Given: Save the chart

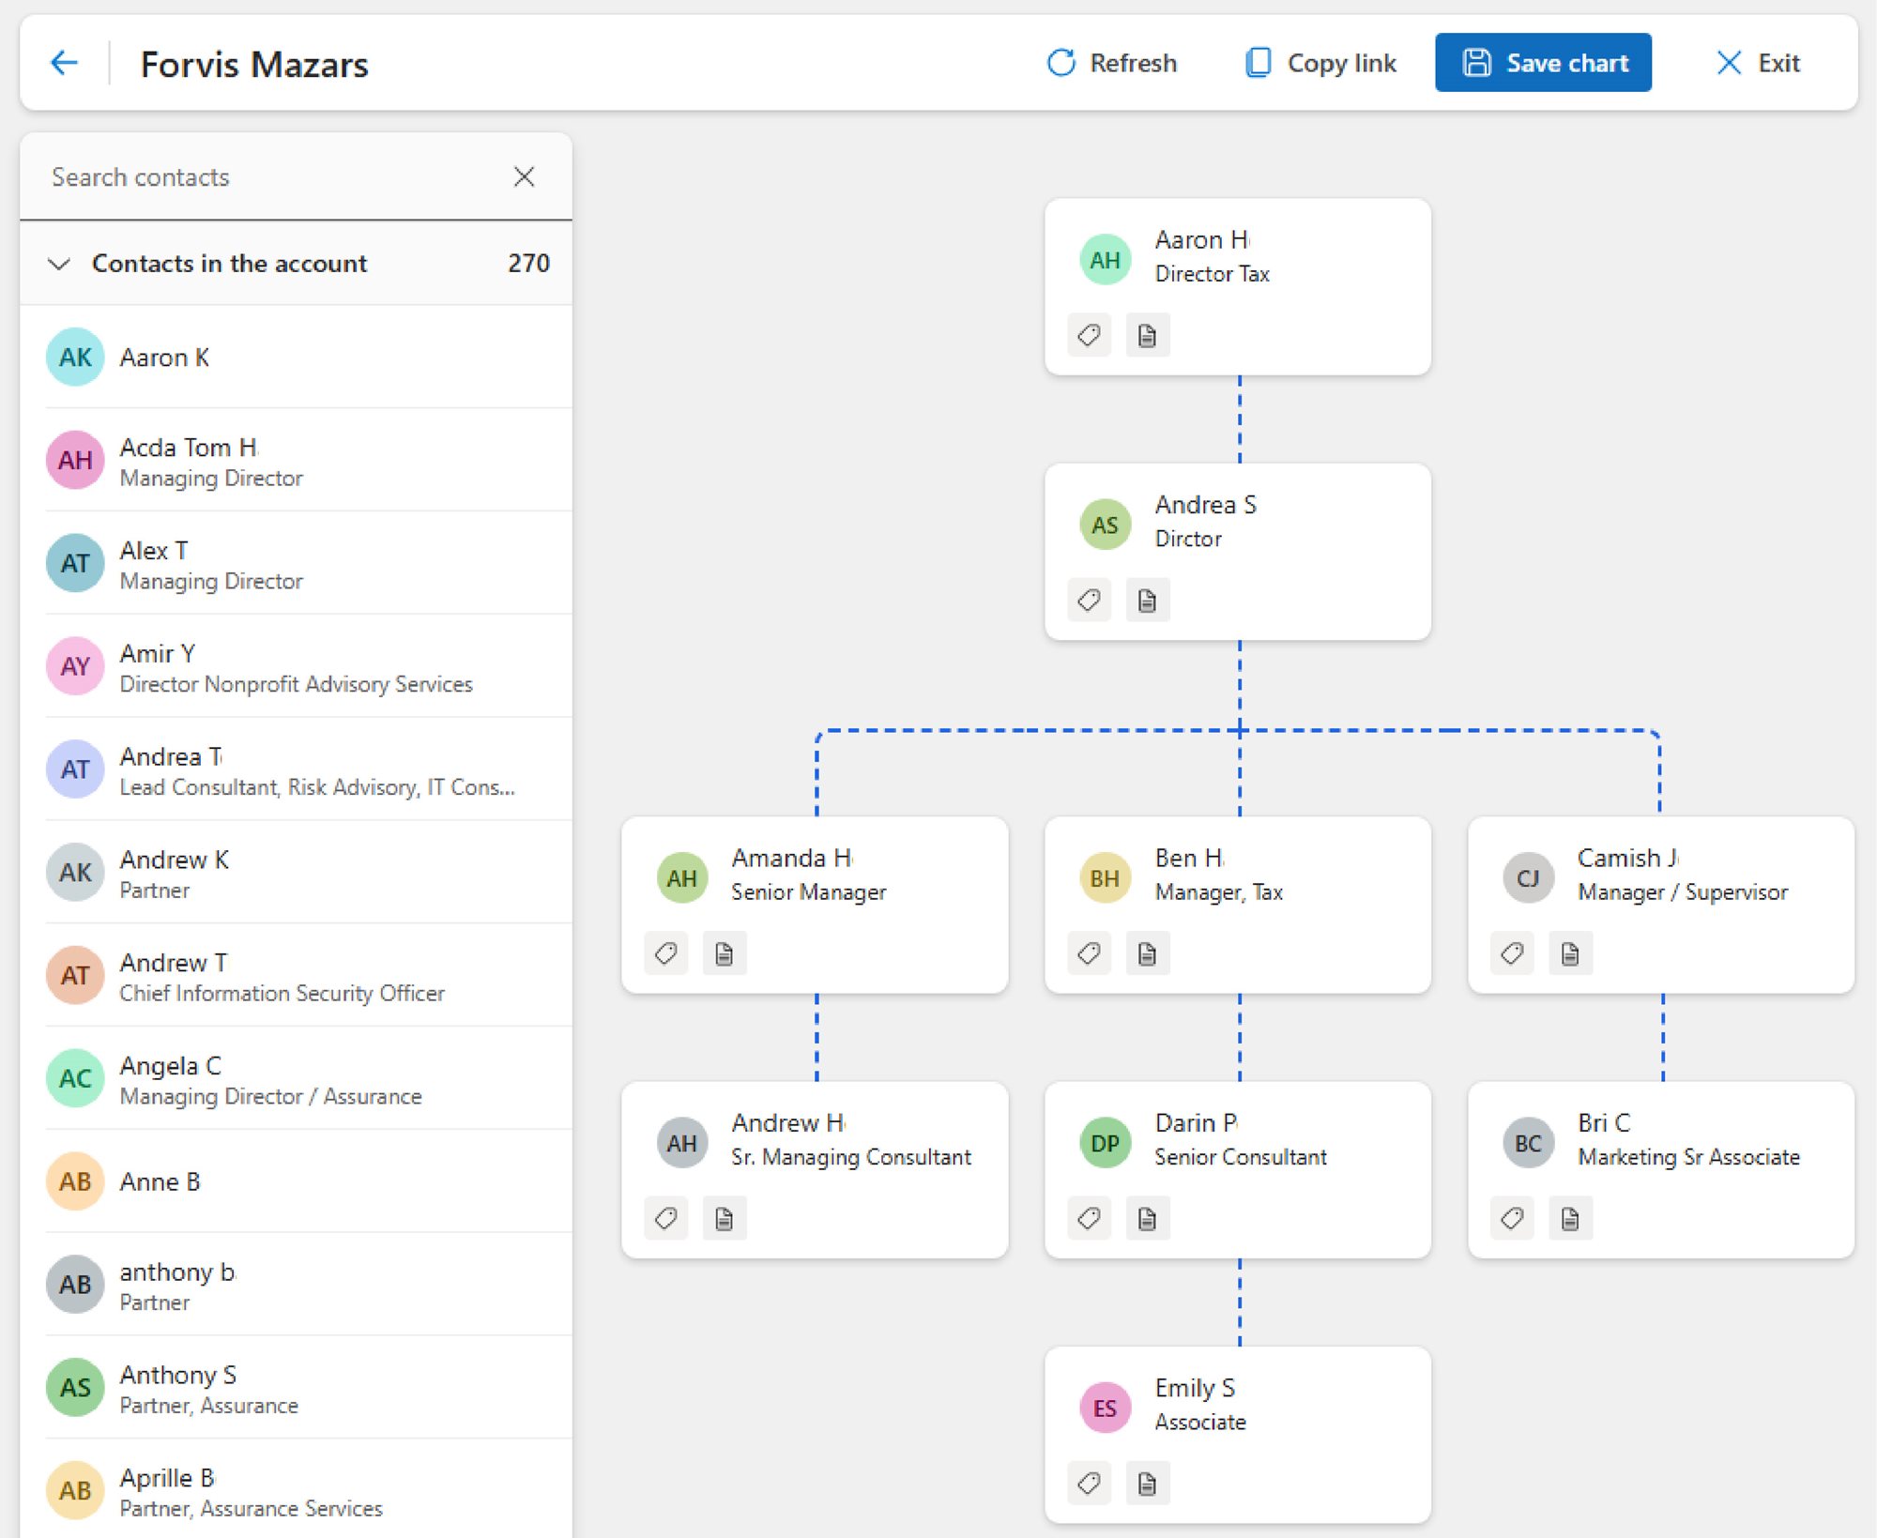Looking at the screenshot, I should (1543, 62).
